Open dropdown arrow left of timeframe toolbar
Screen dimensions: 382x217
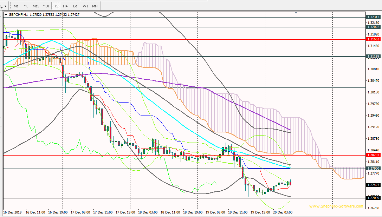(x=5, y=6)
